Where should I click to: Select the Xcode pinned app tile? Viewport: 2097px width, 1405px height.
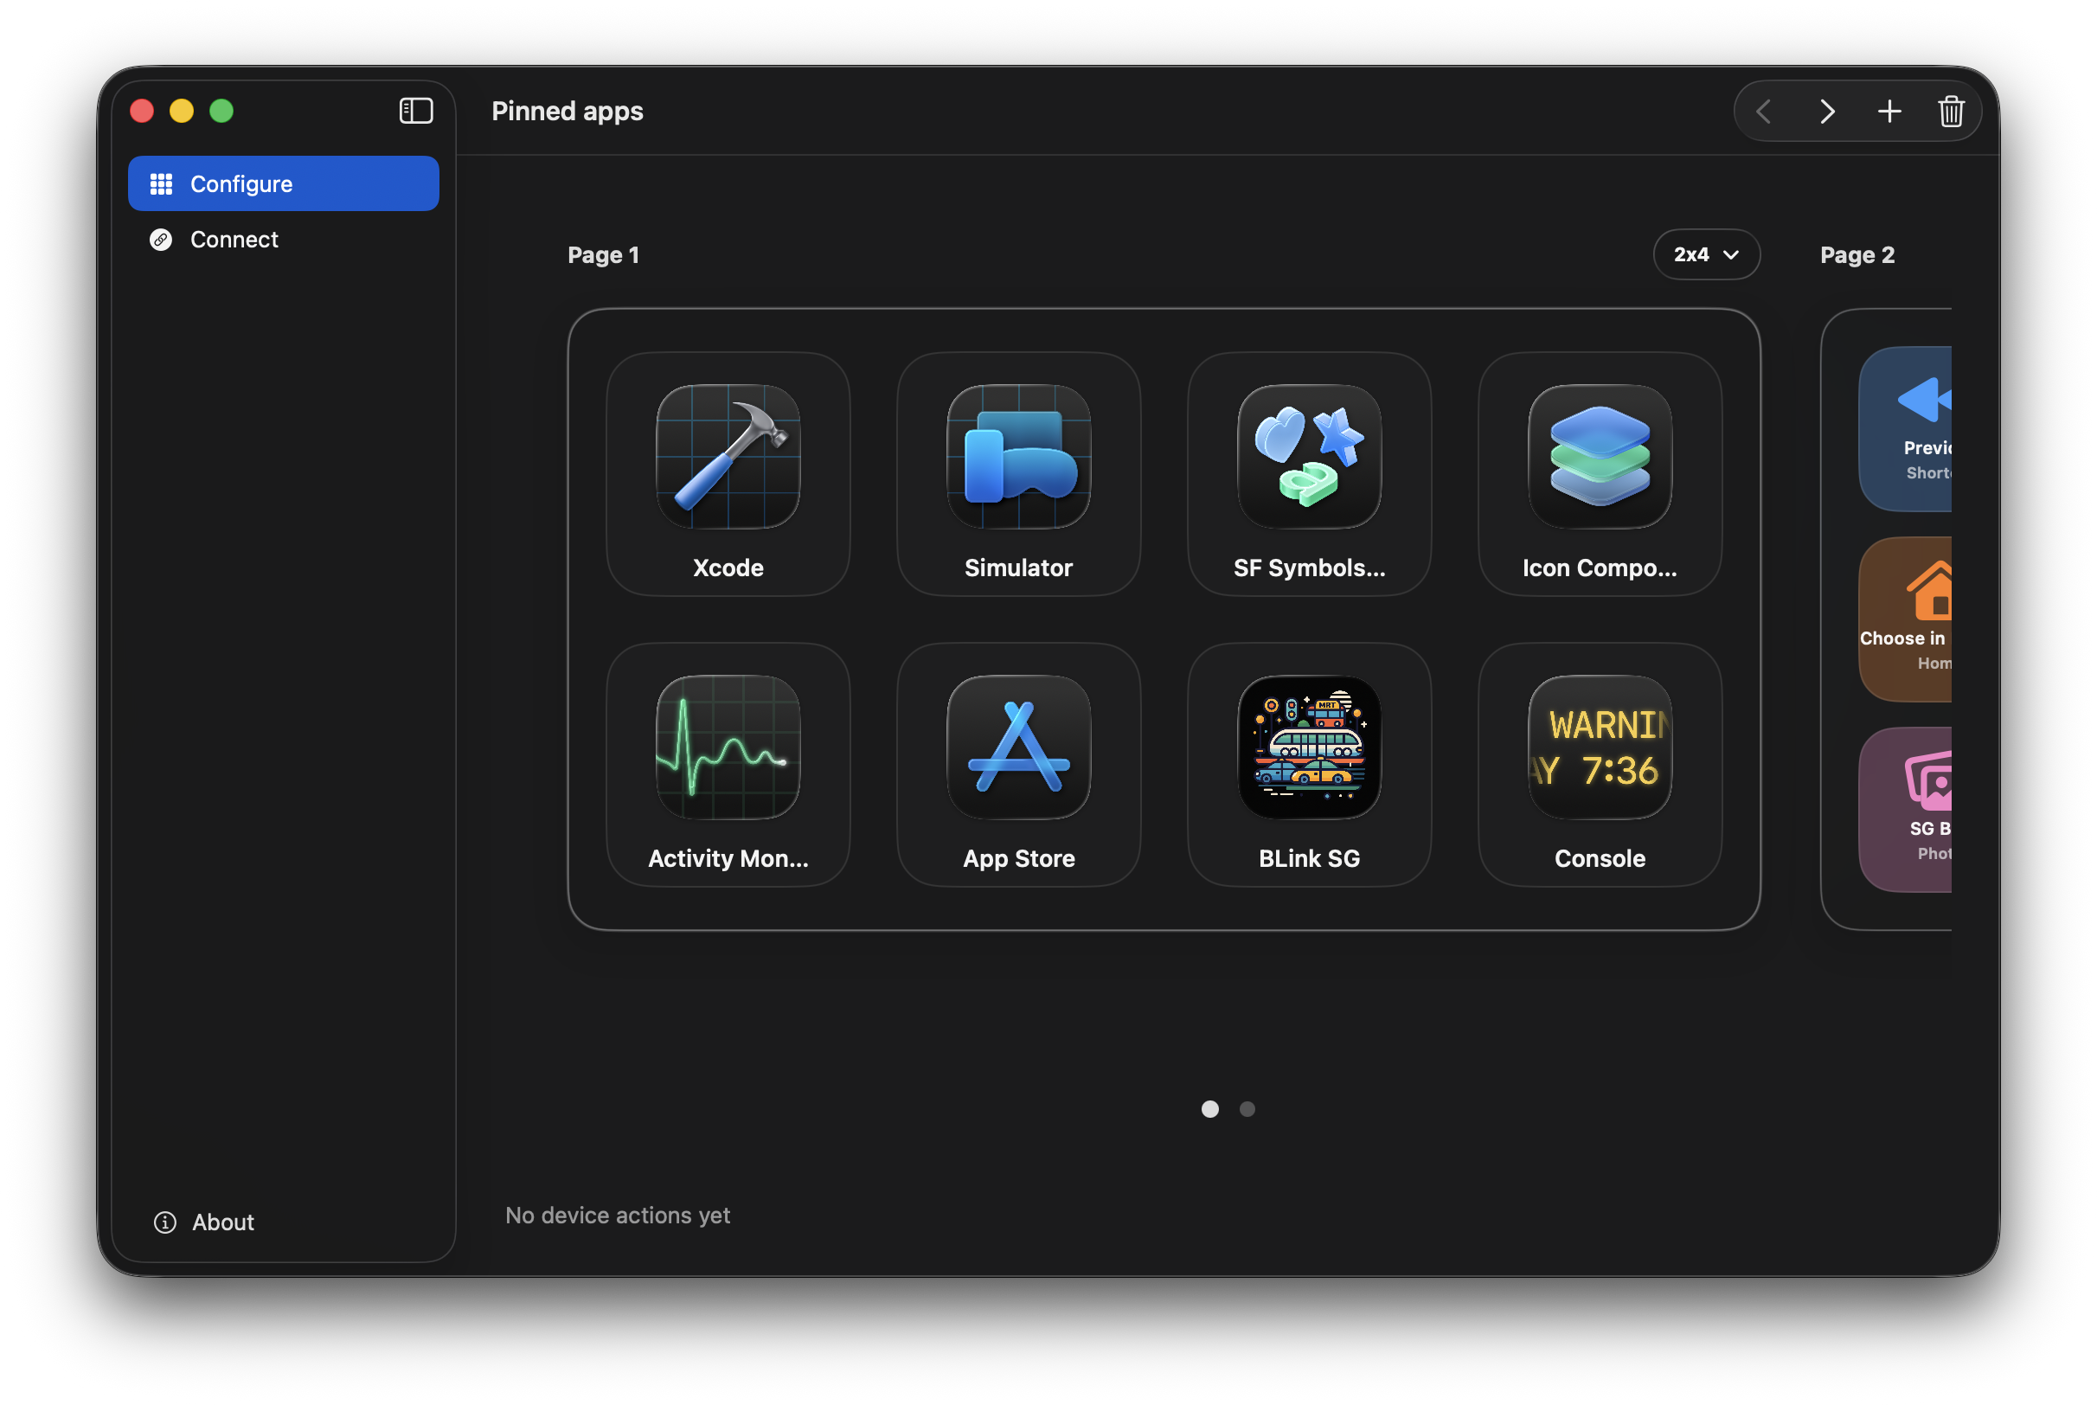coord(728,474)
